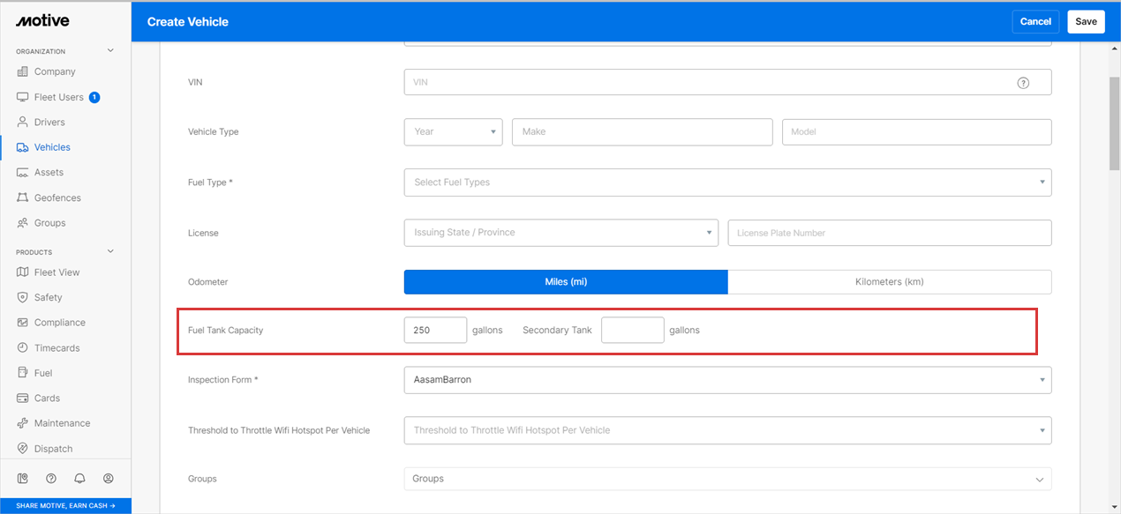Click the Geofences icon in sidebar
The height and width of the screenshot is (514, 1121).
23,198
